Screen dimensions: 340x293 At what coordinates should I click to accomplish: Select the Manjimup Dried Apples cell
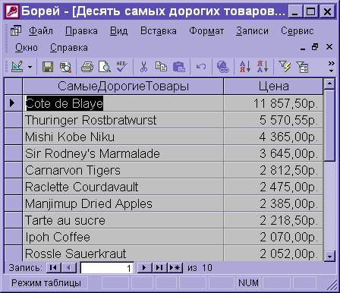[123, 203]
